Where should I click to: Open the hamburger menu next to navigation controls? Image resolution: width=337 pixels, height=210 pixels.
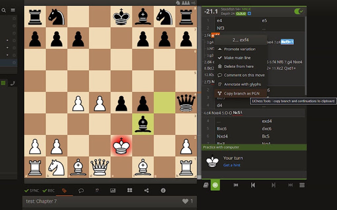point(302,185)
